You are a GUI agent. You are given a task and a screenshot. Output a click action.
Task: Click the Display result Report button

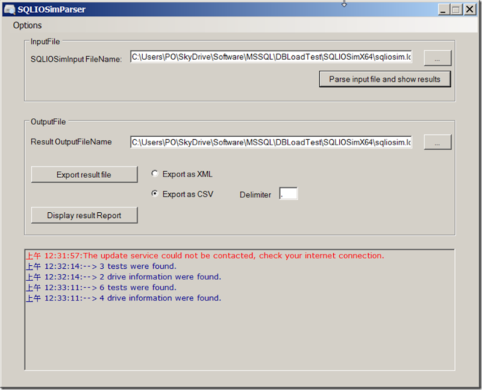(x=84, y=215)
